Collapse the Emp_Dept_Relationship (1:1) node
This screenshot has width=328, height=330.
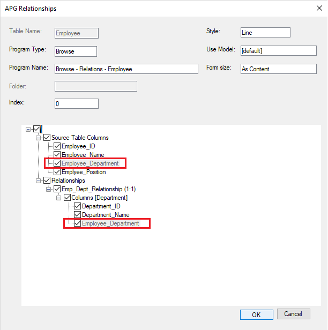coord(49,189)
